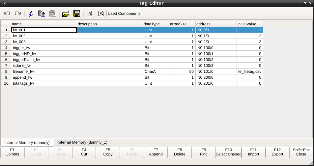Click the F12 Export button
The image size is (314, 166).
click(x=277, y=152)
